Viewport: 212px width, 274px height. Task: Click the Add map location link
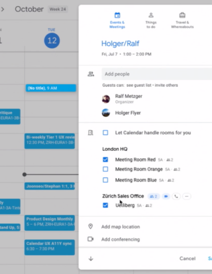(121, 227)
